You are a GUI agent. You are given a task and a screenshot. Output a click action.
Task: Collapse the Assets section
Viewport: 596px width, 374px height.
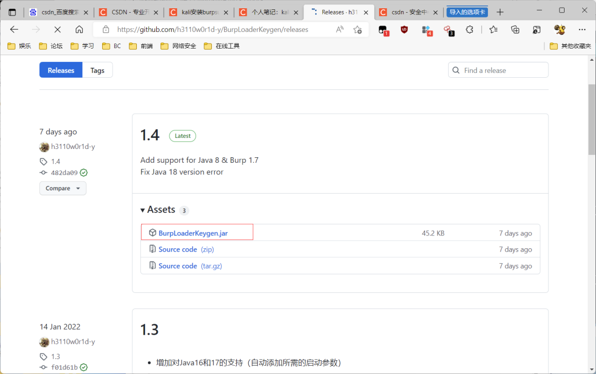tap(143, 210)
